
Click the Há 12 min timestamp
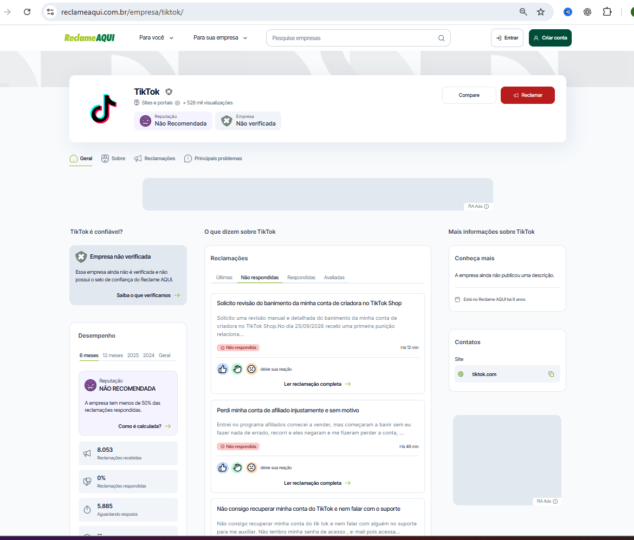(410, 348)
